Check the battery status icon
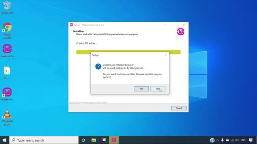The width and height of the screenshot is (257, 144). tap(227, 140)
